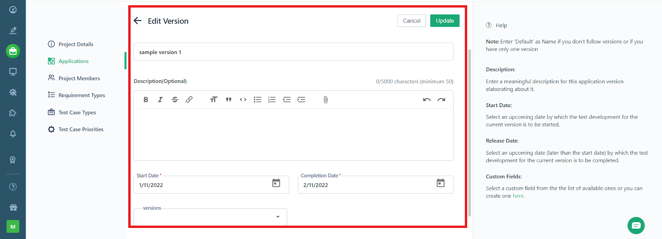Click the Start Date field 1/11/2022
Viewport: 662px width, 239px height.
[x=211, y=184]
